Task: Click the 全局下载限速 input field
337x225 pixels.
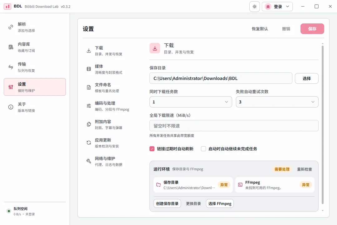Action: [234, 126]
